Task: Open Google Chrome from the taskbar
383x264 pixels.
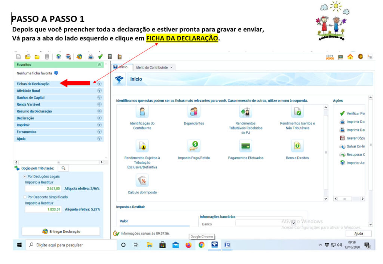Action: (201, 245)
